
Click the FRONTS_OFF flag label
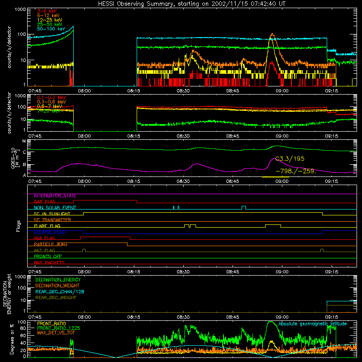(48, 257)
